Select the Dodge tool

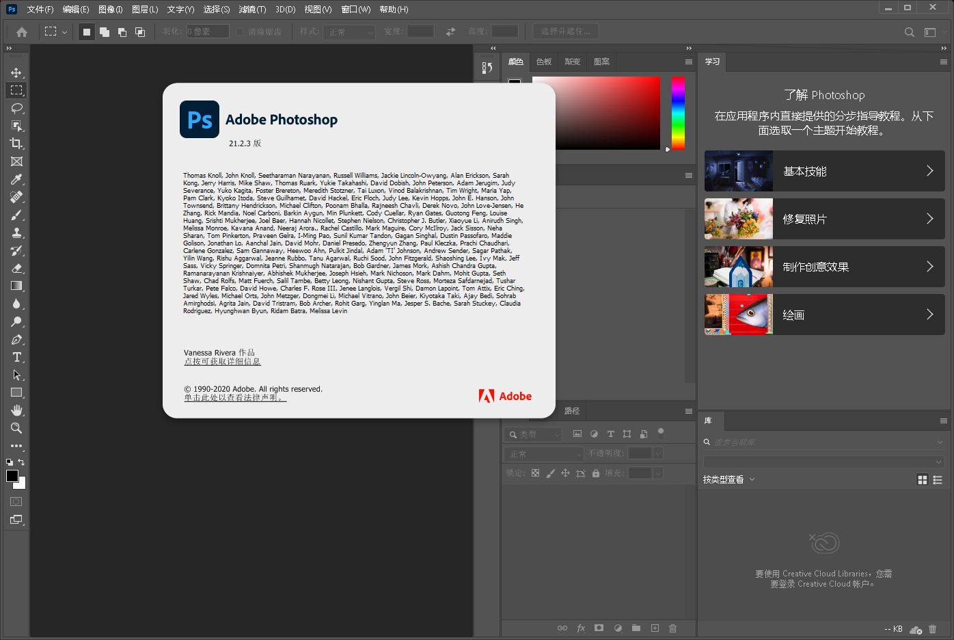pyautogui.click(x=16, y=321)
